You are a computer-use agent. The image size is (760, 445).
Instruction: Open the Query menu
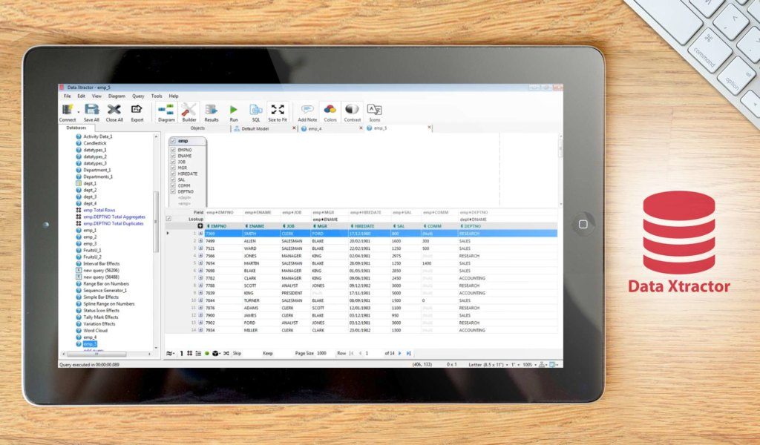pos(137,96)
